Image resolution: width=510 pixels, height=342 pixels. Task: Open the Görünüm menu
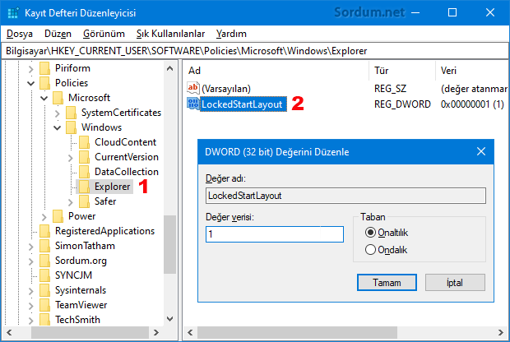(x=104, y=34)
